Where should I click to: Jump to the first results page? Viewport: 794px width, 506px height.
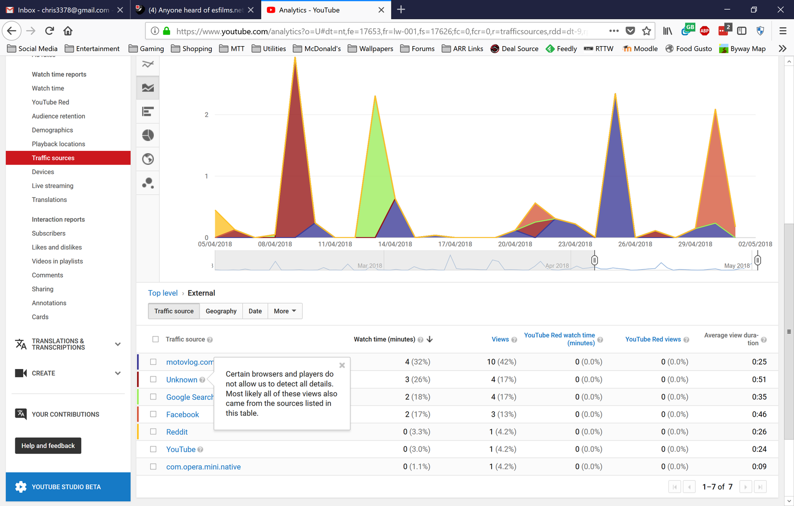pyautogui.click(x=675, y=487)
